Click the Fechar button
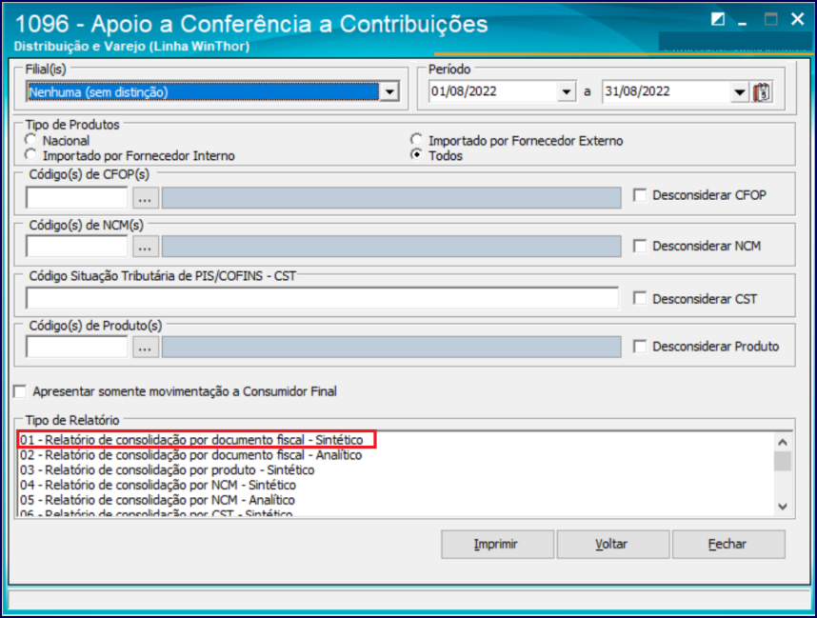 (728, 545)
